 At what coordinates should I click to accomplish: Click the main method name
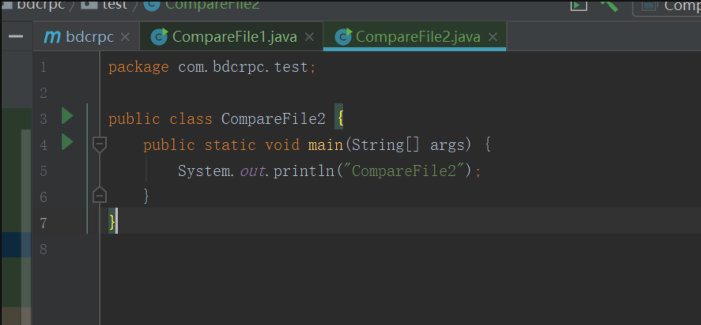click(325, 145)
